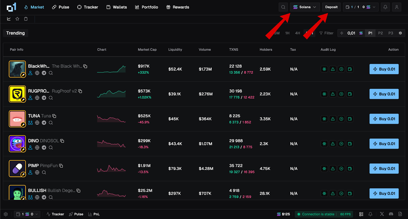Open Pulse from bottom bar

point(76,214)
